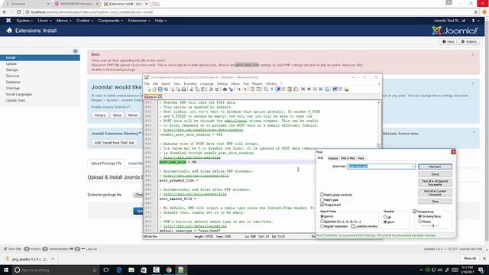Enable the Match case checkbox
Screen dimensions: 489x275
(x=322, y=199)
